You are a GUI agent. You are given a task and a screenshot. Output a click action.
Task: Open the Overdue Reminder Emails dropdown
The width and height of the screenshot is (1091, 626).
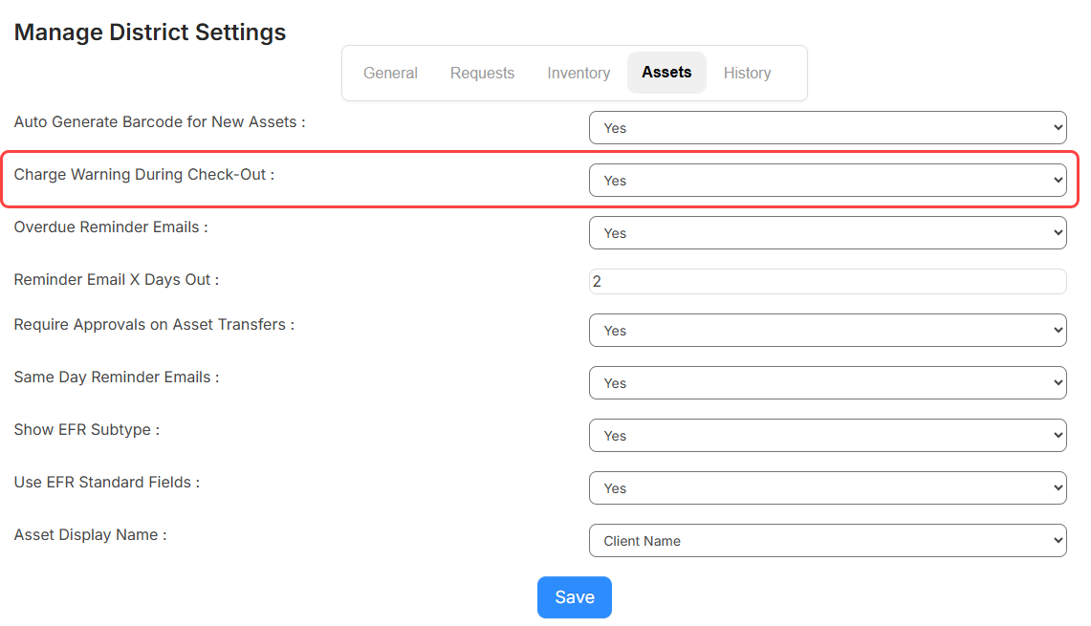click(827, 232)
